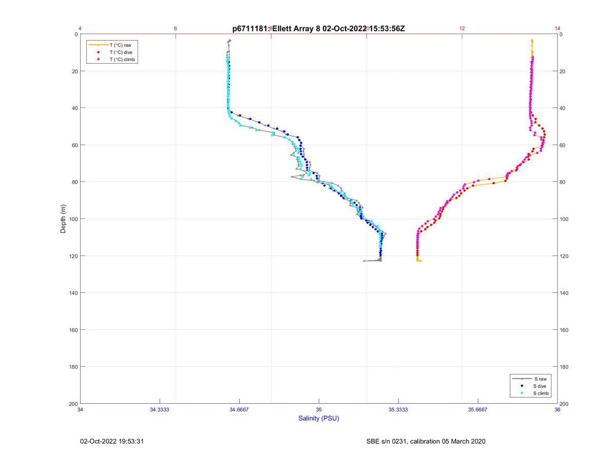Click the salinity tick label "34.6667"
Viewport: 616px width, 454px height.
point(239,409)
